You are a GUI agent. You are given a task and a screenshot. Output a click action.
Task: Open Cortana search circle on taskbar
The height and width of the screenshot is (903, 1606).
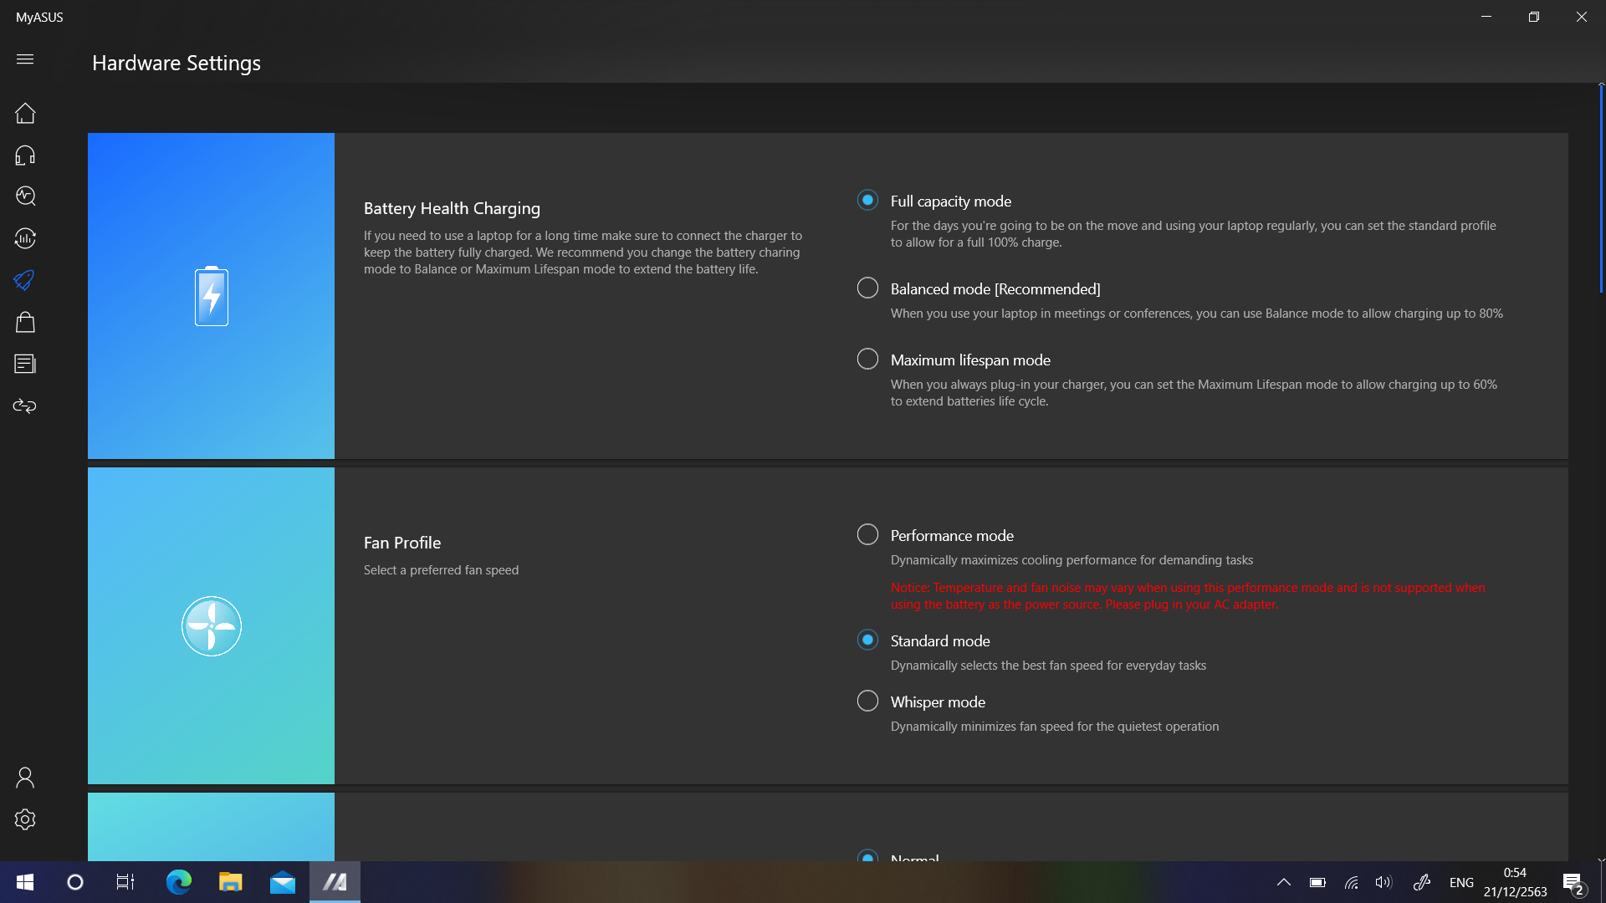click(x=75, y=882)
